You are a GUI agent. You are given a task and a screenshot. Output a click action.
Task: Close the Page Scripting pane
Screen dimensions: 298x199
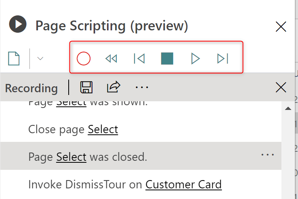[281, 26]
